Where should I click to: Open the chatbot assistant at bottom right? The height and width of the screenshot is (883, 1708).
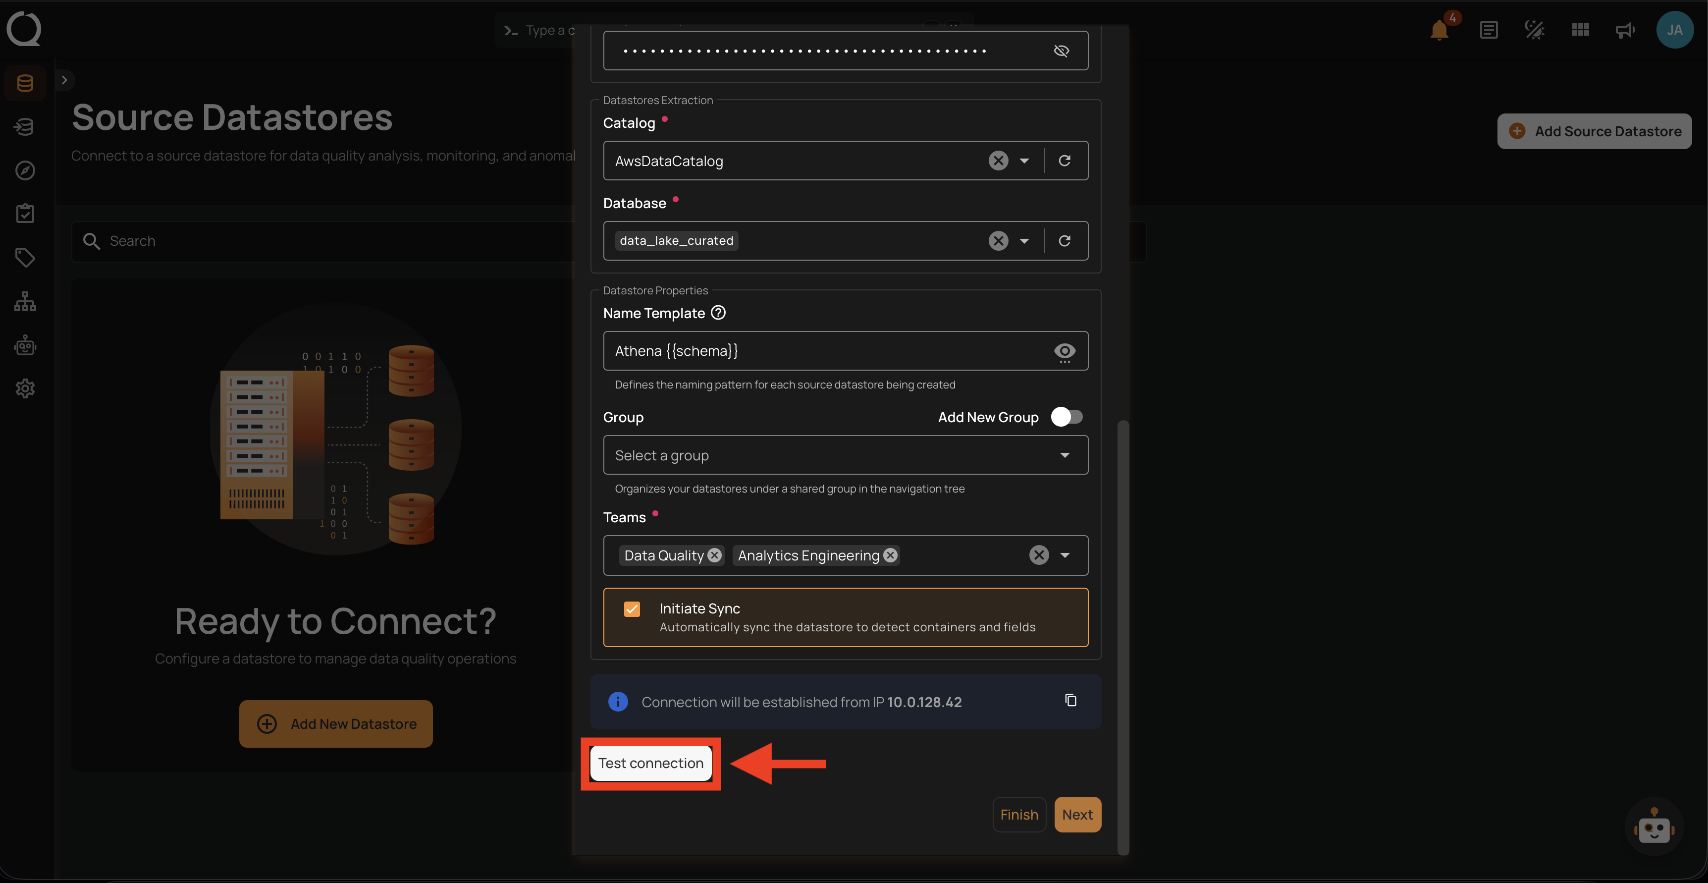pos(1654,828)
